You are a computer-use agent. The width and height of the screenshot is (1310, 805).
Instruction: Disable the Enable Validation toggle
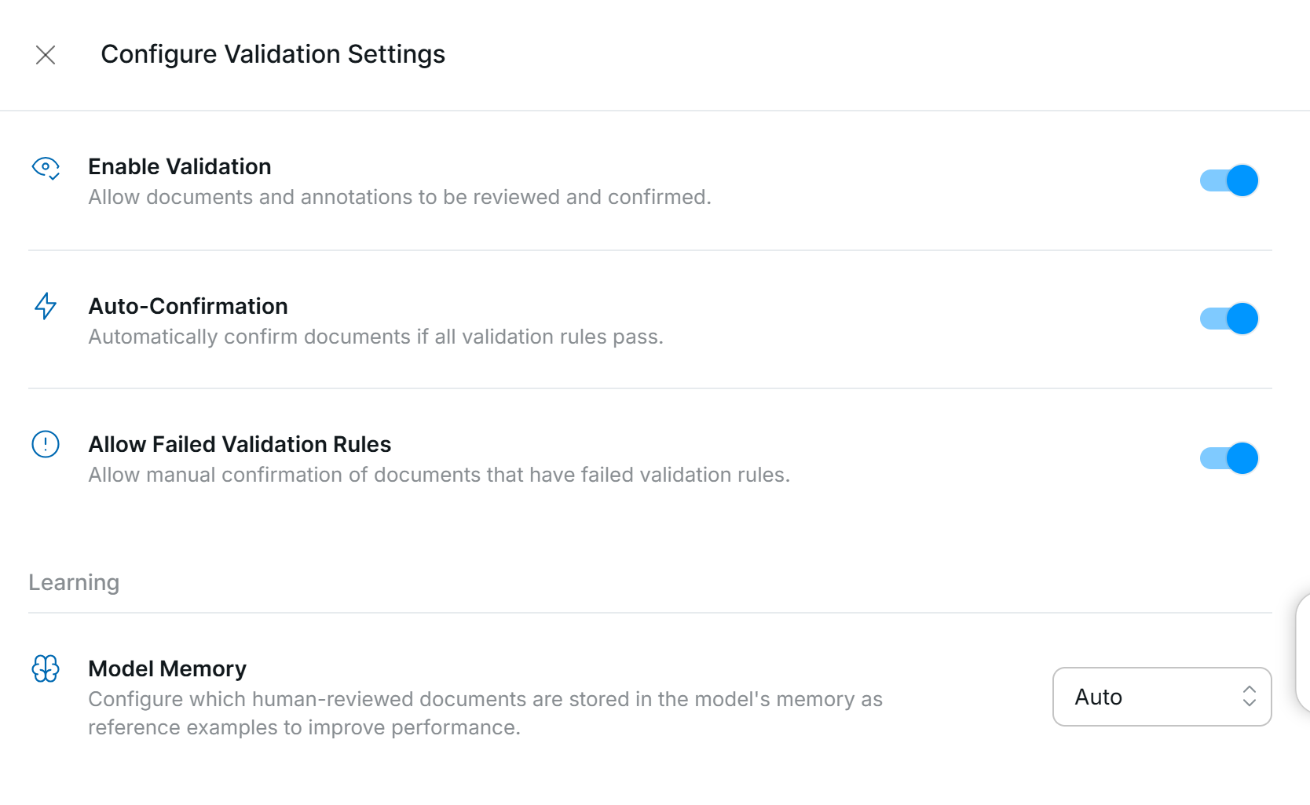(1228, 180)
